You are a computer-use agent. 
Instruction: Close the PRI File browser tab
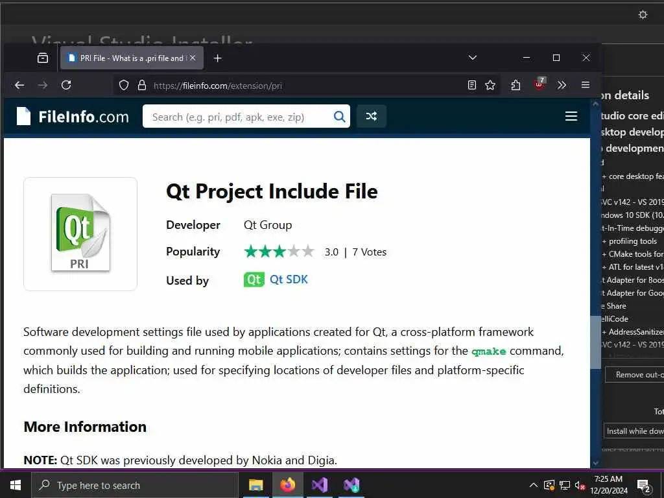[x=193, y=58]
